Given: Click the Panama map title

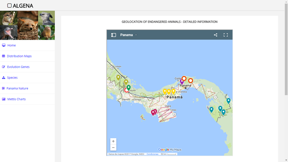Looking at the screenshot, I should point(126,35).
